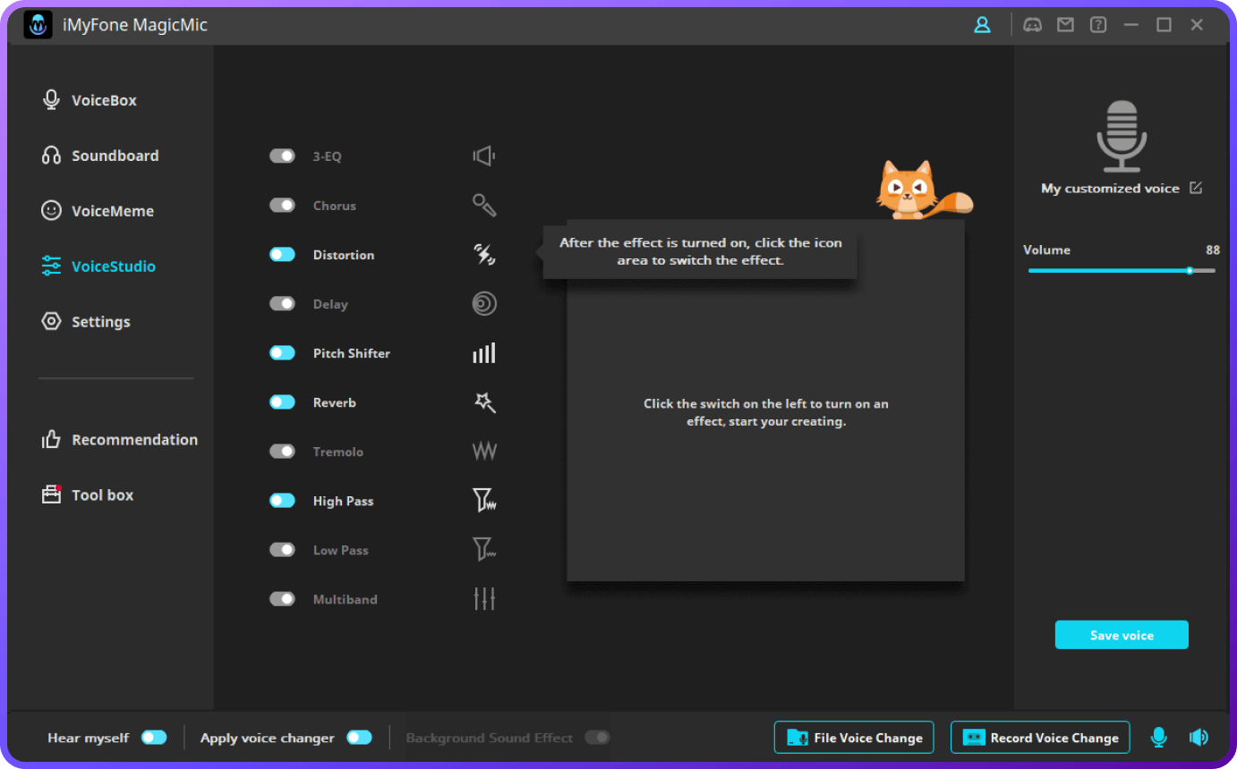Open the VoiceBox section
The image size is (1237, 769).
pyautogui.click(x=90, y=100)
